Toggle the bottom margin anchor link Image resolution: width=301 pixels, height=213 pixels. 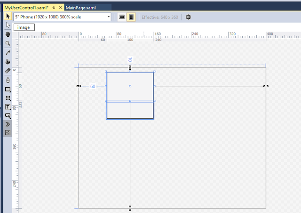pos(130,208)
